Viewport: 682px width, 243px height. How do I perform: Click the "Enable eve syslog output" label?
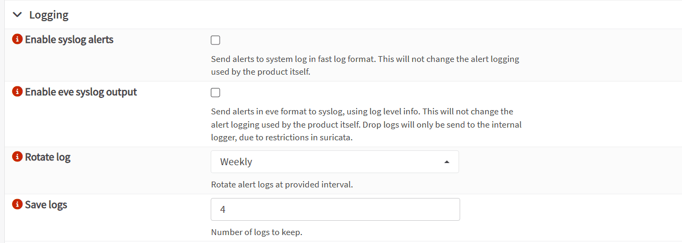point(81,92)
